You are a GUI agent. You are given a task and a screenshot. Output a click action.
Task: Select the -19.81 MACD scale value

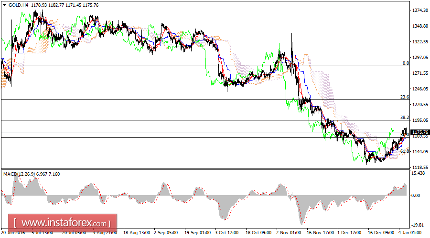pyautogui.click(x=418, y=225)
